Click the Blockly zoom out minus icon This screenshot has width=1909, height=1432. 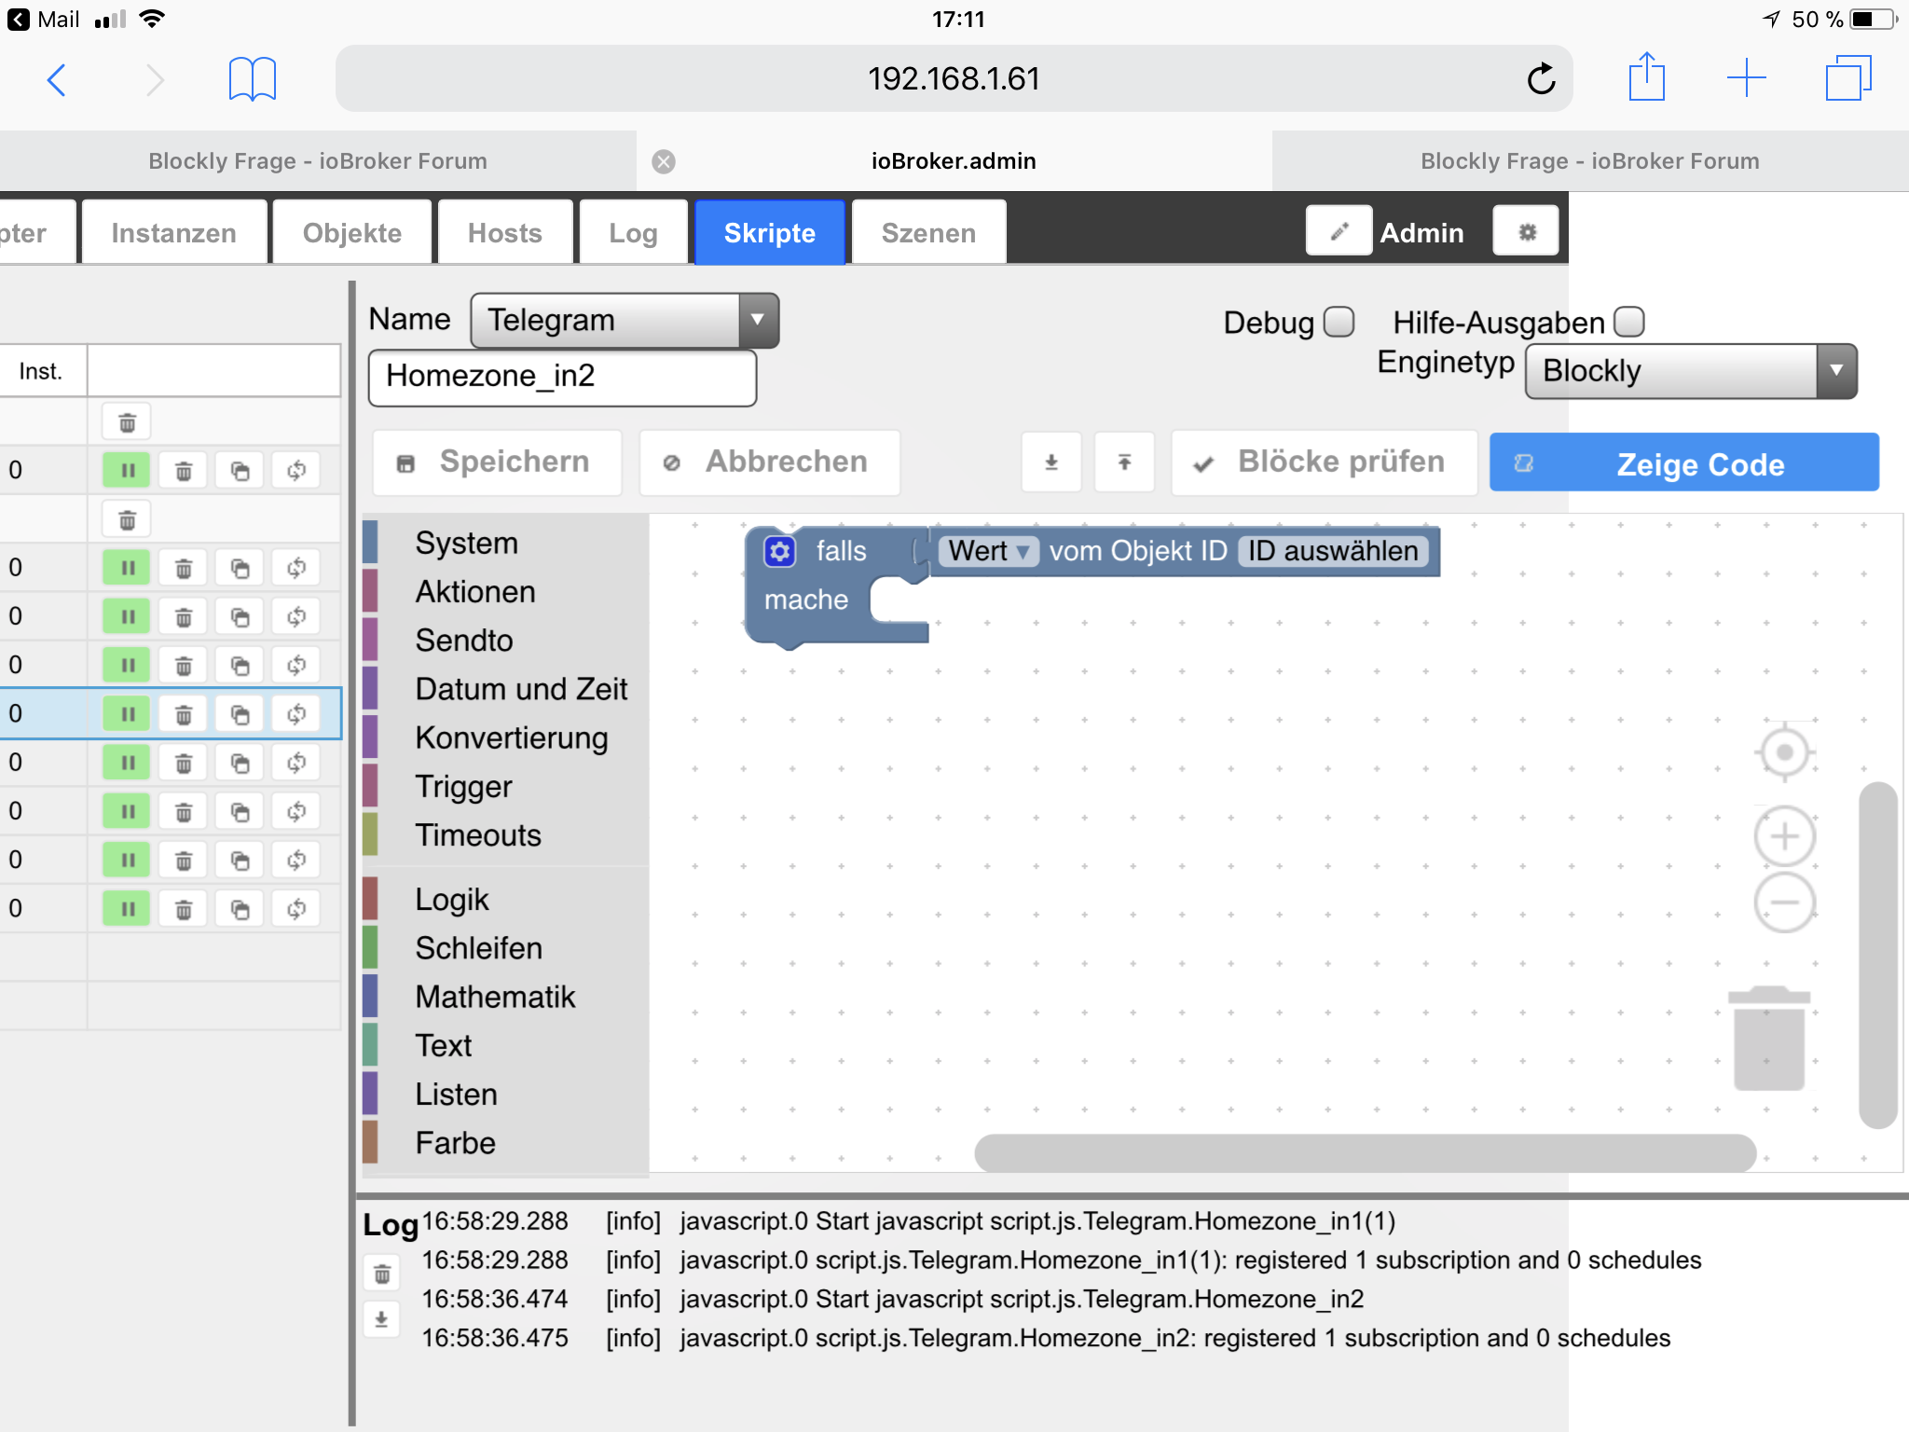pos(1784,902)
